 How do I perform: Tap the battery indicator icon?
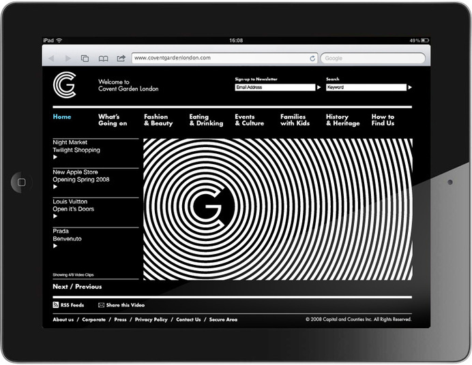425,40
